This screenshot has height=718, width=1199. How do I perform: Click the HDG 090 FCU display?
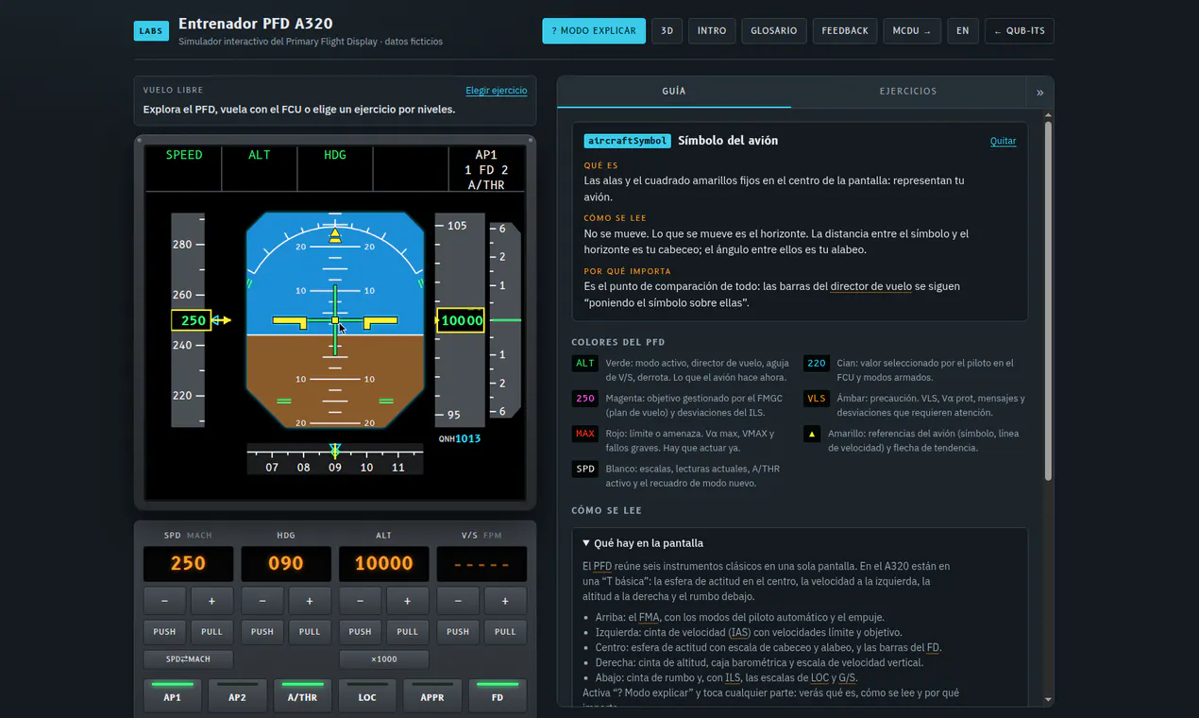click(x=286, y=564)
